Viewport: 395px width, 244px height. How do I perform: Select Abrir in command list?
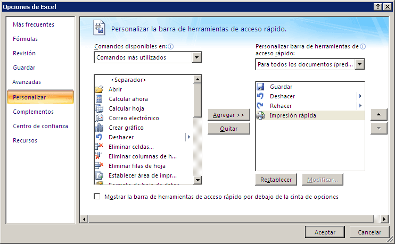(x=144, y=89)
